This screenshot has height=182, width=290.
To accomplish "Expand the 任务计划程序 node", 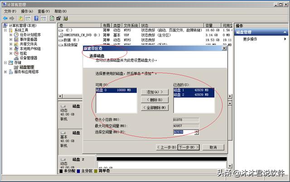I will (11, 35).
